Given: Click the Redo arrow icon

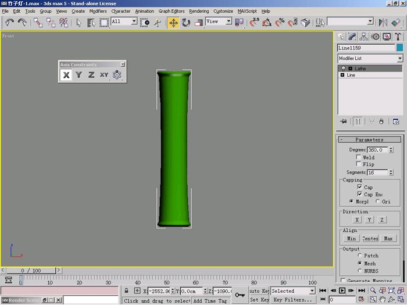Looking at the screenshot, I should (x=22, y=23).
